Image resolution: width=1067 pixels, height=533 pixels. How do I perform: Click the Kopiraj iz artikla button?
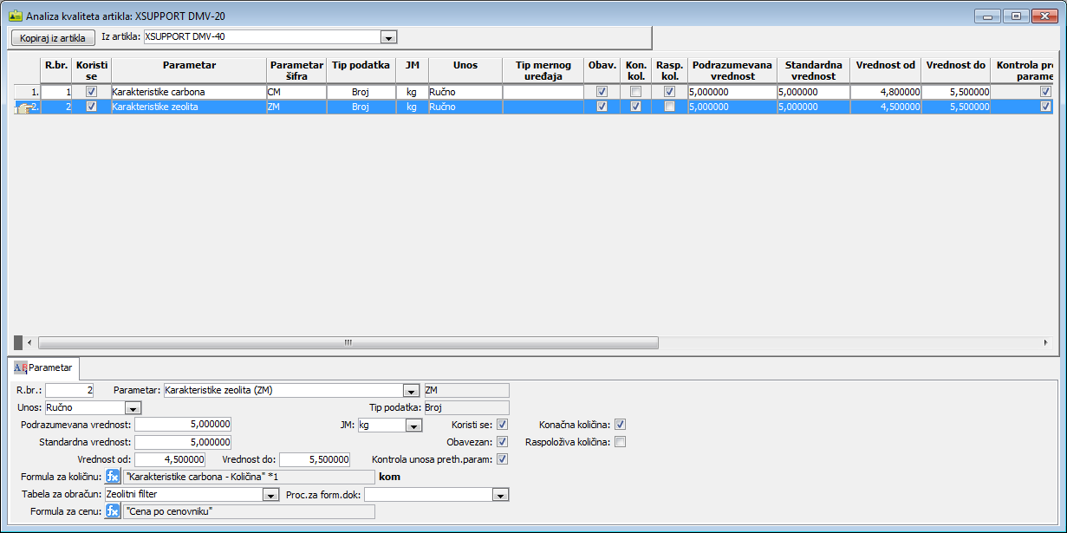(x=54, y=37)
